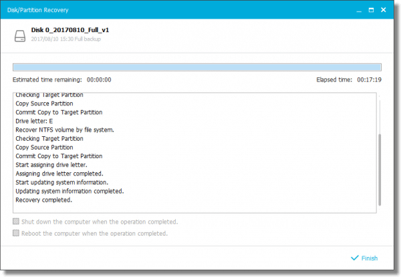The width and height of the screenshot is (401, 277).
Task: Check reboot computer when operation completed
Action: pyautogui.click(x=16, y=233)
